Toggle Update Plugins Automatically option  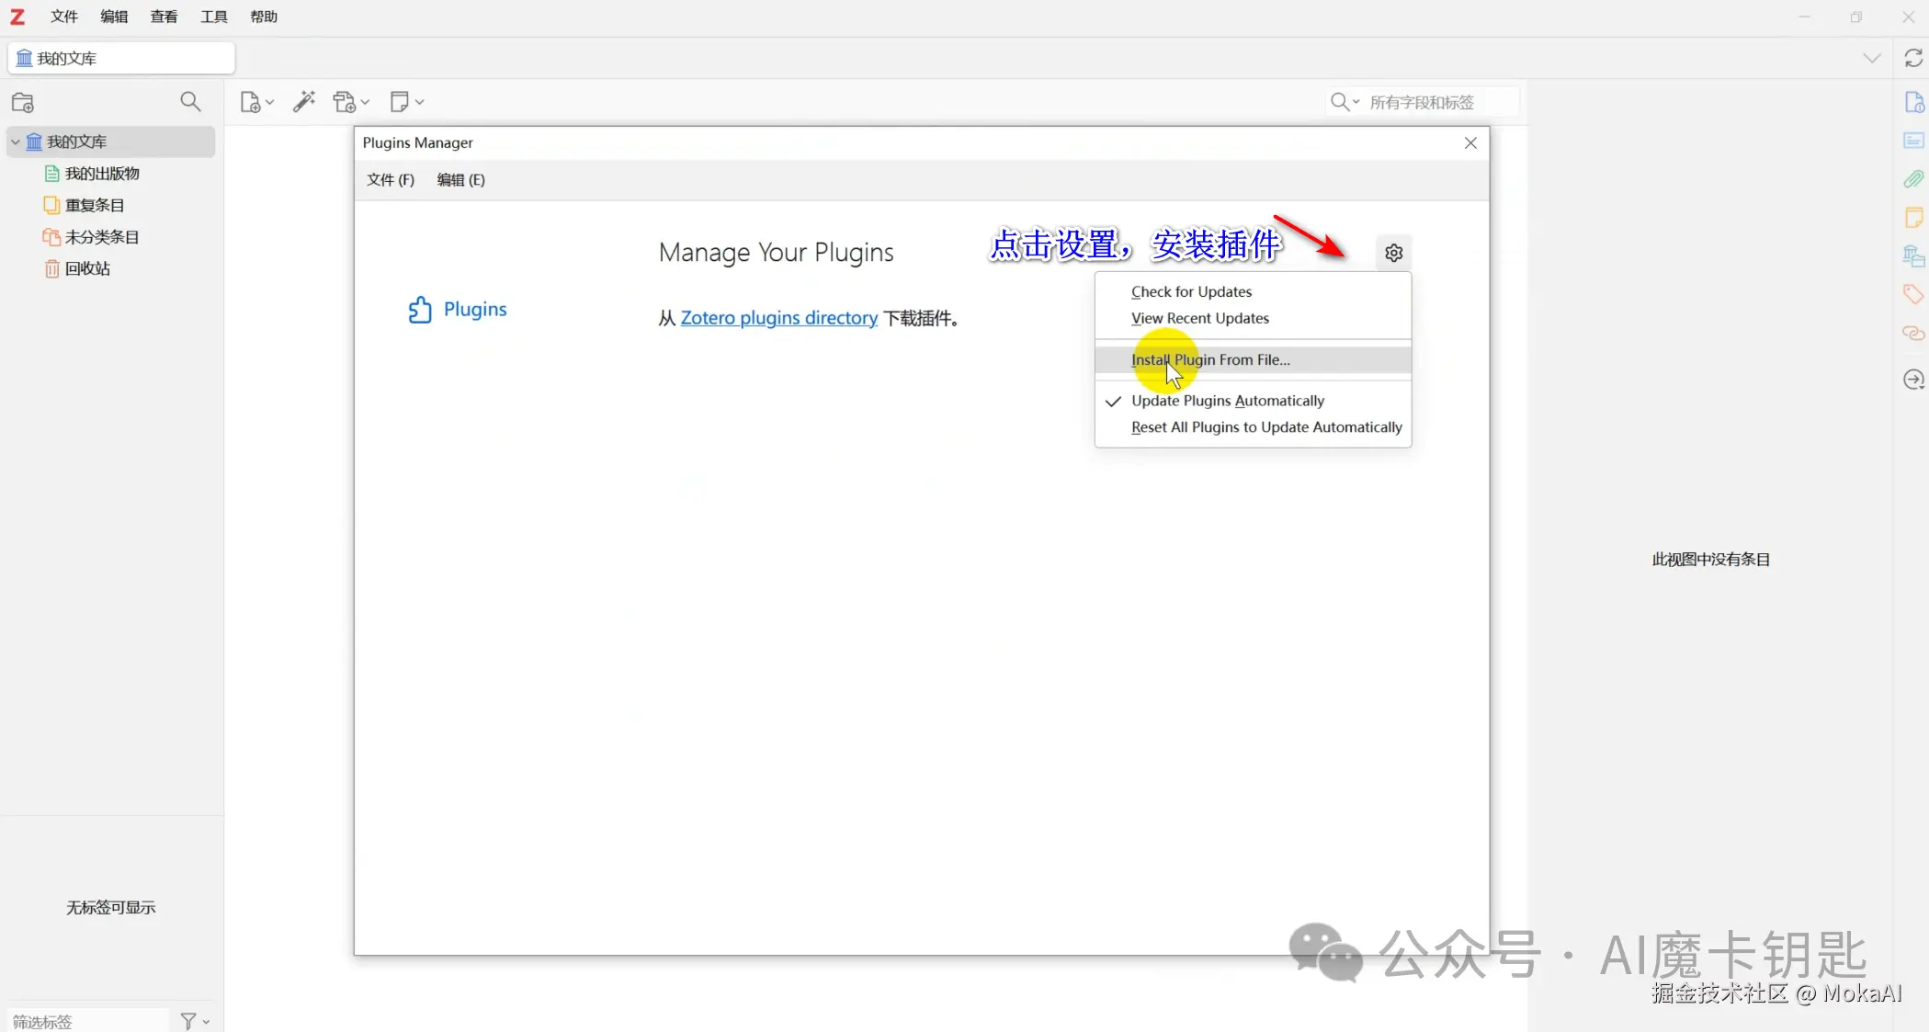tap(1228, 401)
